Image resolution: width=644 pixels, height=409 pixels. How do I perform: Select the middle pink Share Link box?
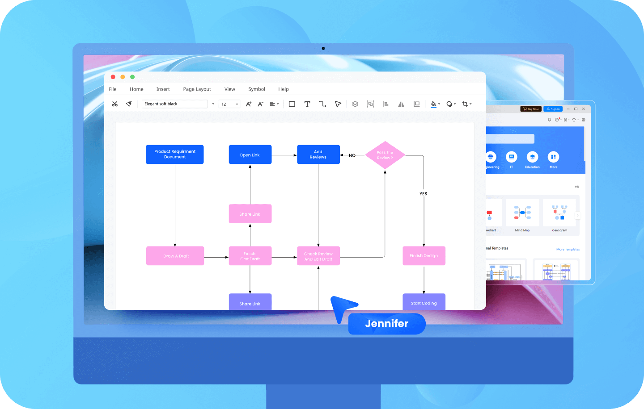point(250,214)
